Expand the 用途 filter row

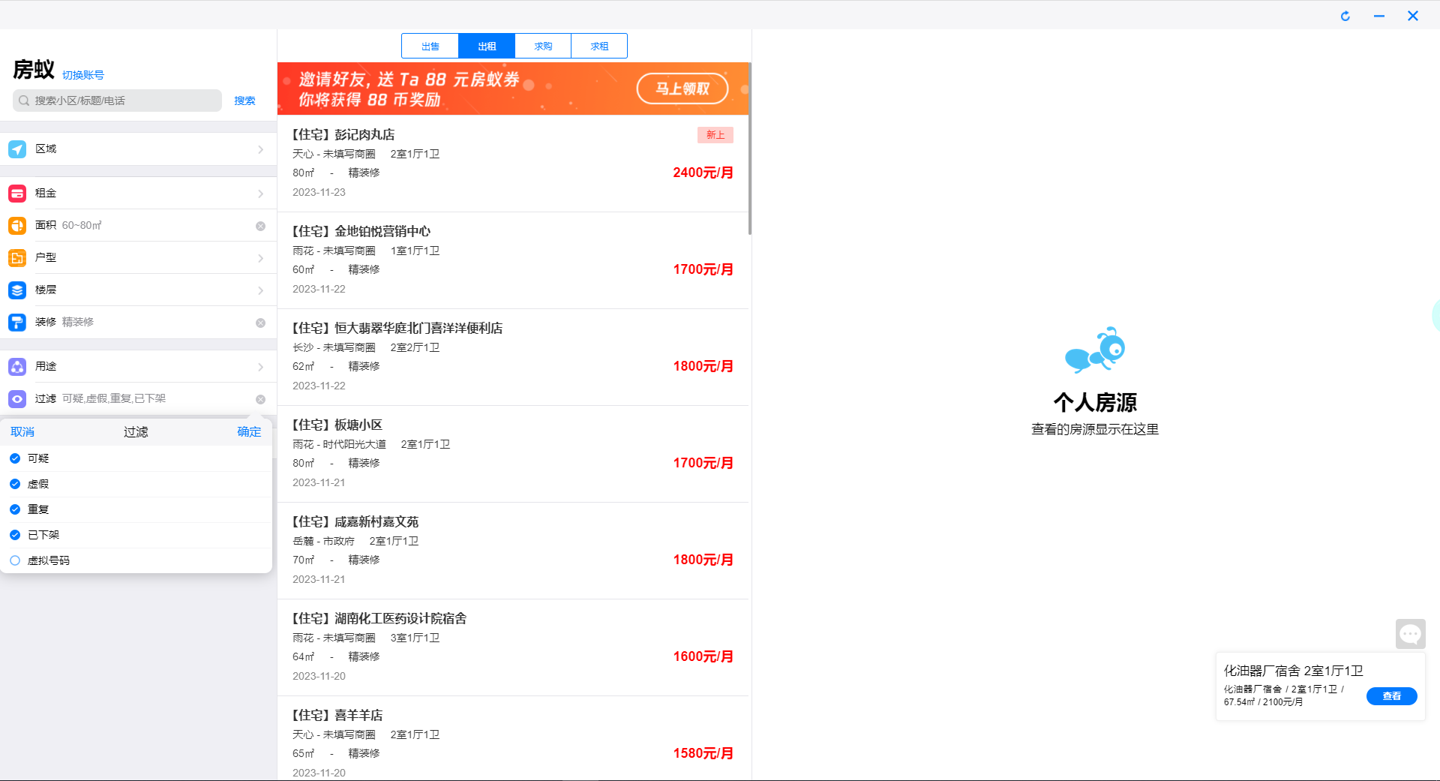(x=138, y=367)
